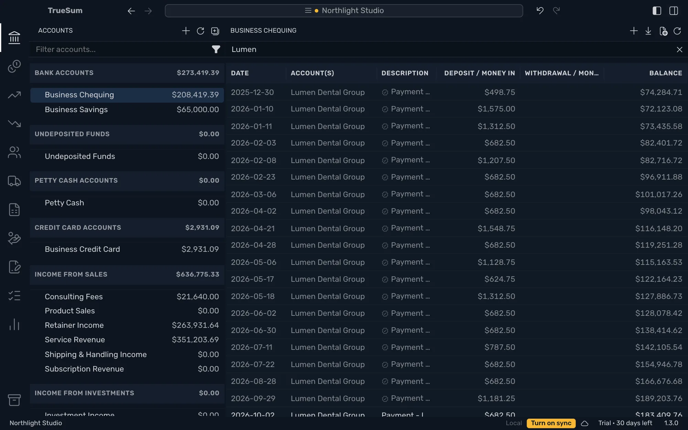Screen dimensions: 688x430
Task: Toggle the left sidebar panel
Action: (x=657, y=11)
